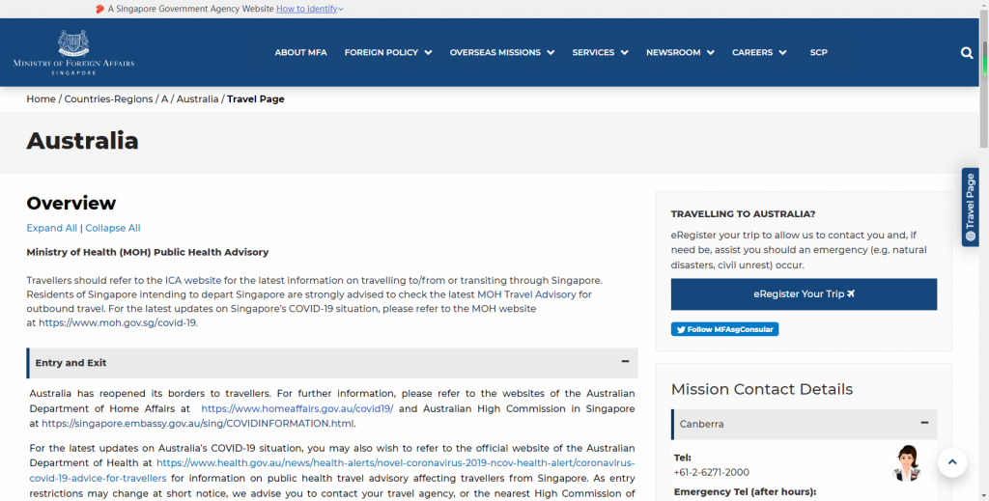Viewport: 989px width, 501px height.
Task: Click the red lion government agency icon
Action: [99, 9]
